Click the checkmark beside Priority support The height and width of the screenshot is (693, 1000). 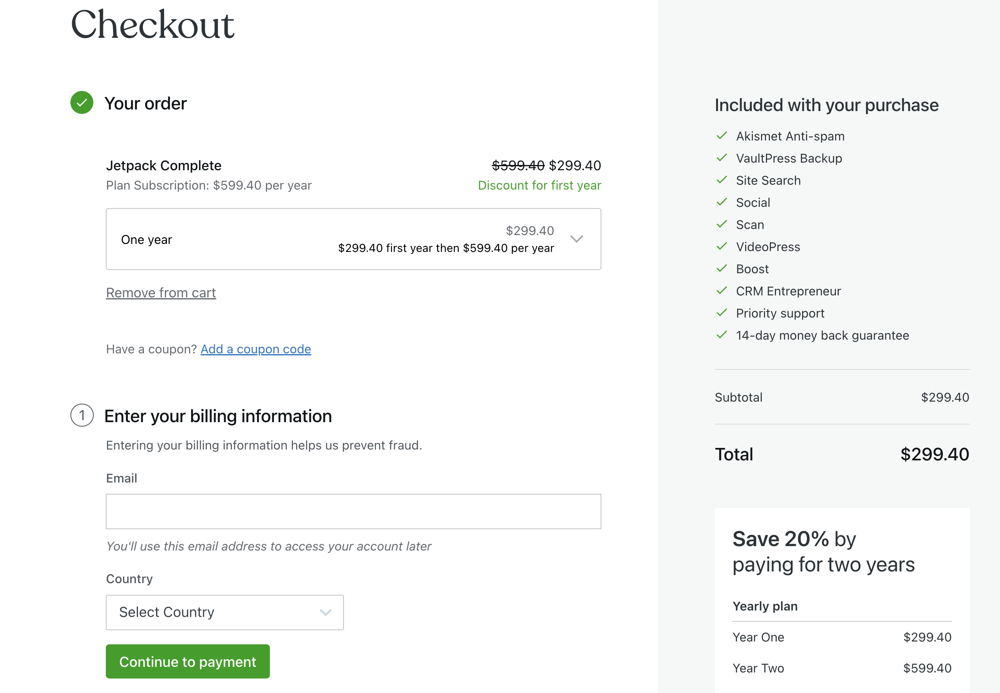[722, 313]
